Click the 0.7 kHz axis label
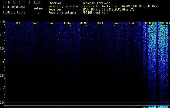This screenshot has height=108, width=170. point(2,89)
